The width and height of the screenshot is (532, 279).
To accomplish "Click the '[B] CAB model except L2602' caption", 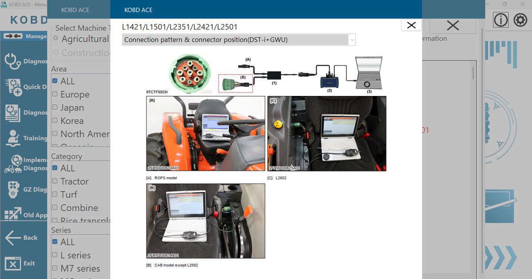I will [x=172, y=265].
